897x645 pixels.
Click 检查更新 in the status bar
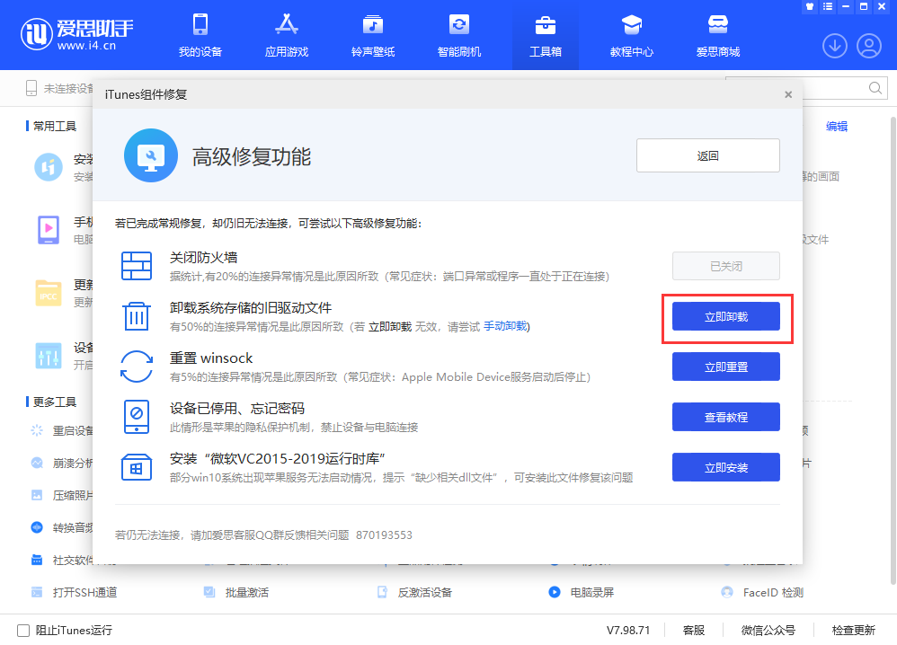tap(853, 631)
